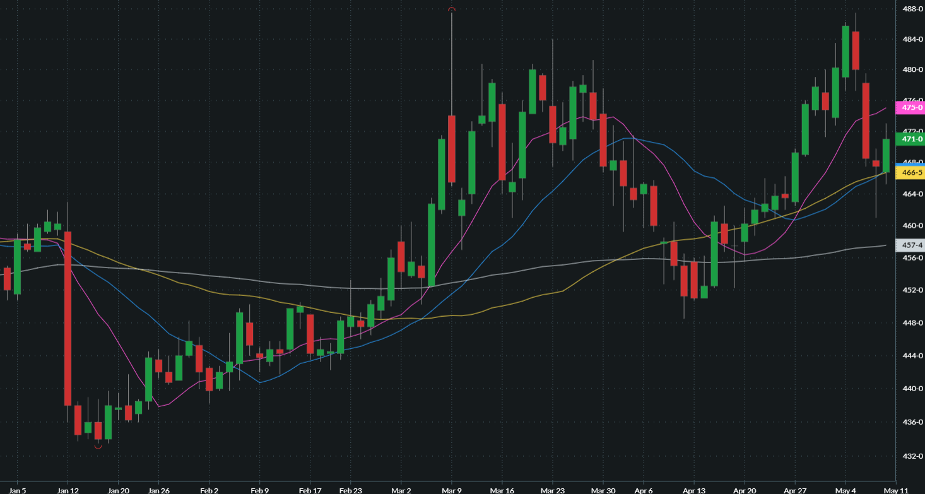Click the Apr 20 date label
This screenshot has height=494, width=925.
[745, 490]
